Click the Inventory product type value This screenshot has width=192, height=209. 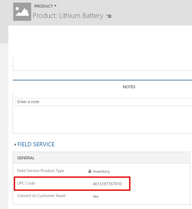(101, 172)
